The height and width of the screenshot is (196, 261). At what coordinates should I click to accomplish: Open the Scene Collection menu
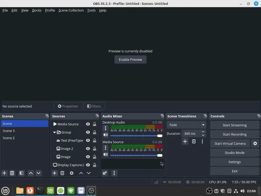click(71, 10)
